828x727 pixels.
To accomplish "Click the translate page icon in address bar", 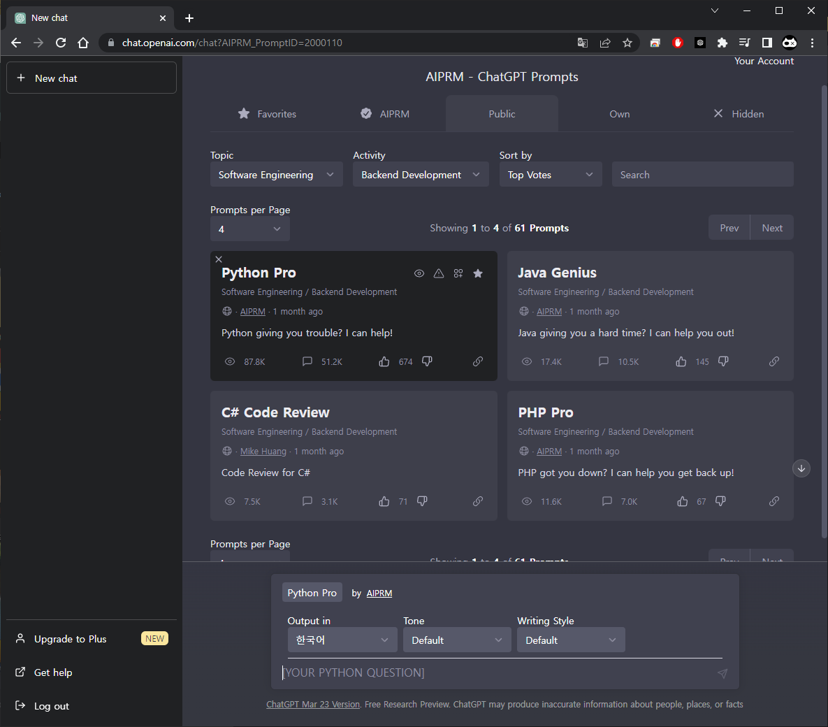I will 583,43.
